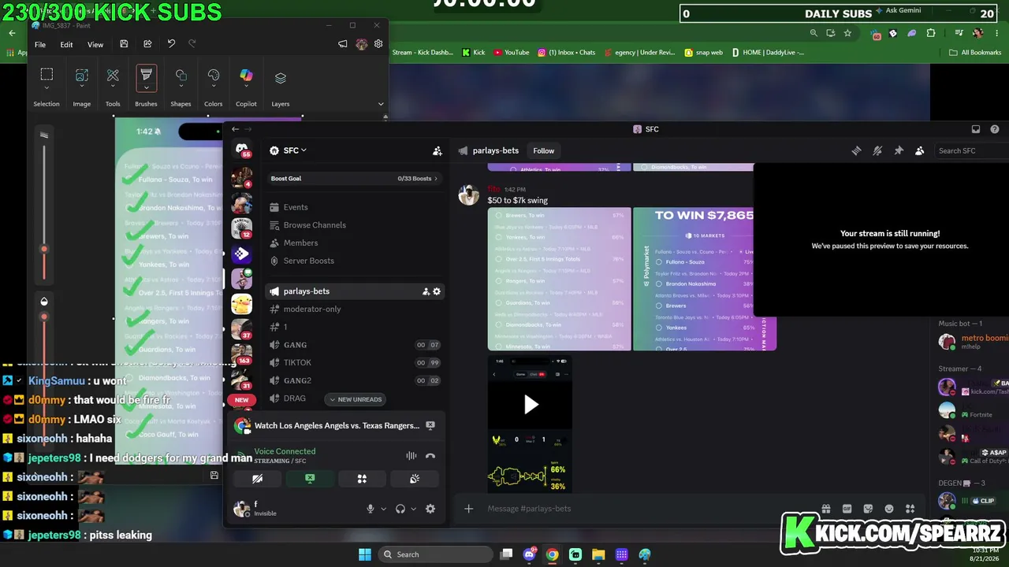1009x567 pixels.
Task: Open Discord voice noise suppression options
Action: [x=411, y=456]
